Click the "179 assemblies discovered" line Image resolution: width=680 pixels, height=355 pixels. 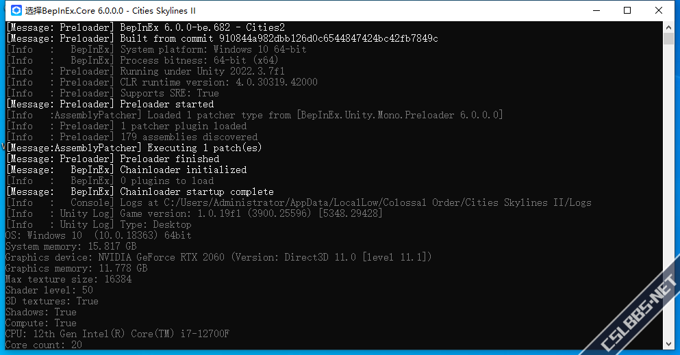(188, 137)
